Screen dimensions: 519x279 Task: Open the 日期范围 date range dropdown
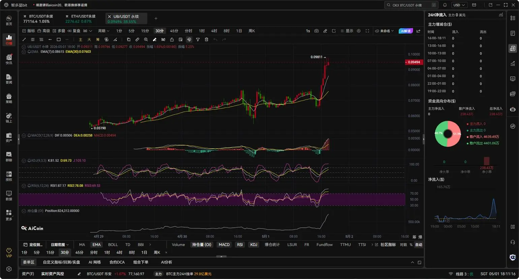pyautogui.click(x=60, y=245)
